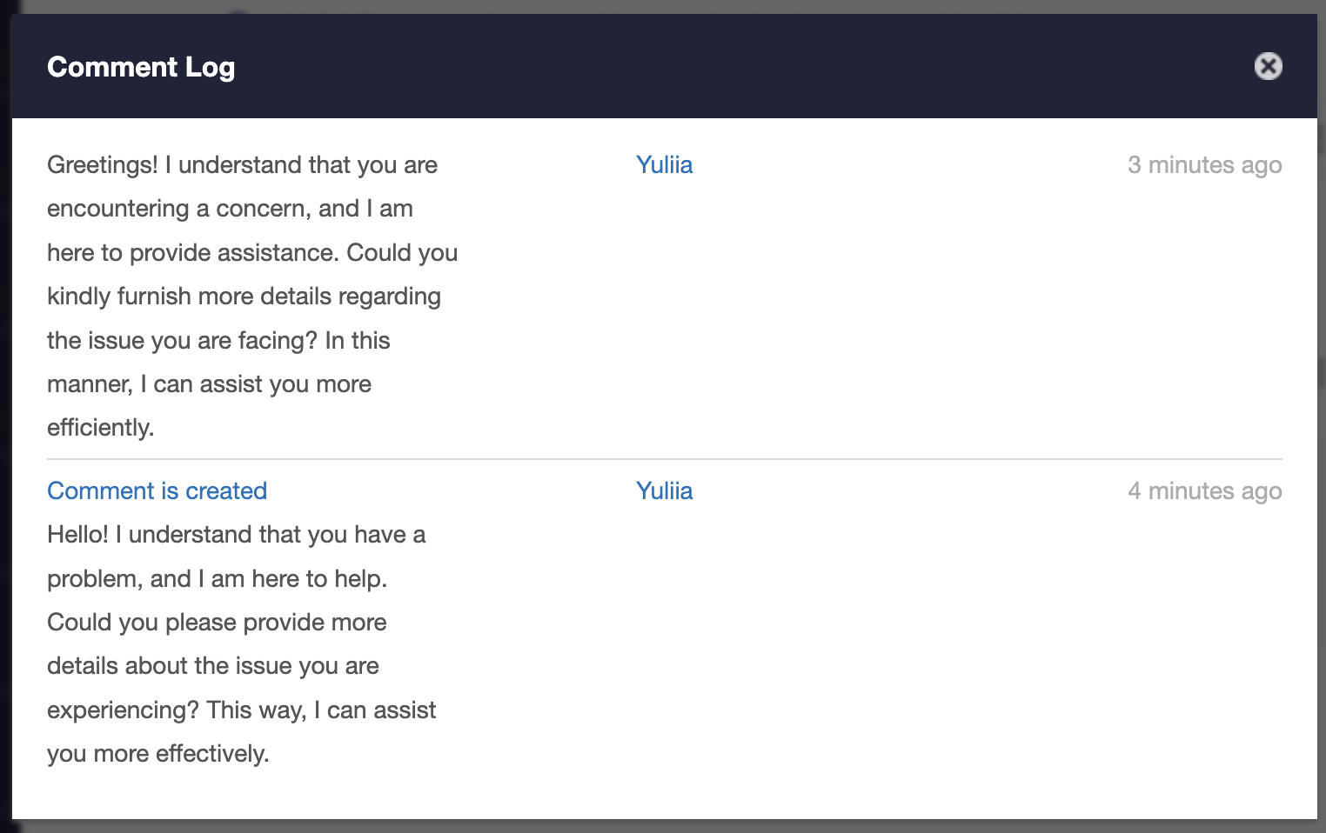
Task: Click the word "Hello!" in second comment
Action: [77, 535]
